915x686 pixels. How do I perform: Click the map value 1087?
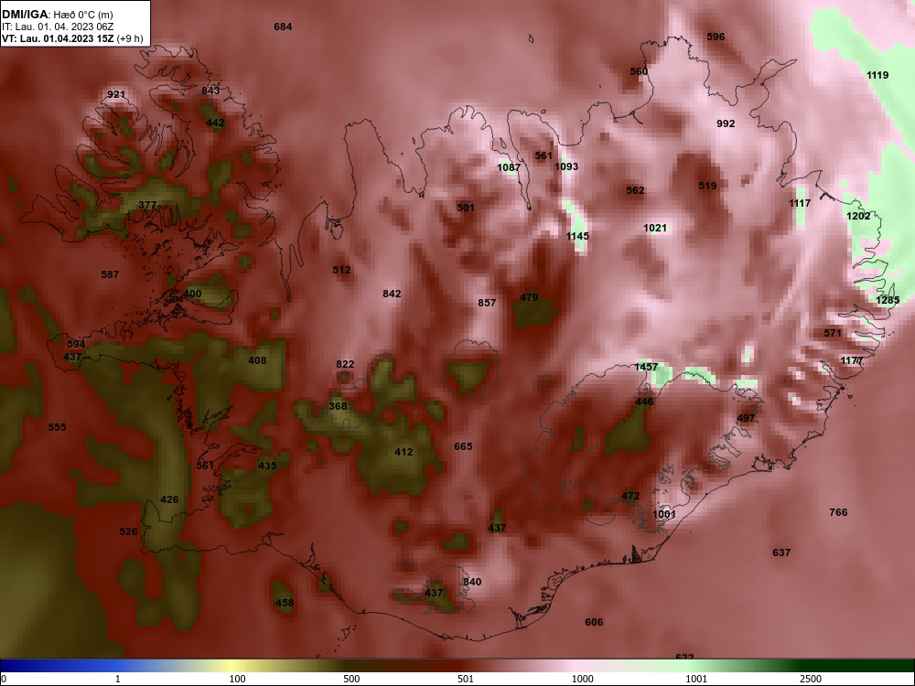[x=509, y=168]
